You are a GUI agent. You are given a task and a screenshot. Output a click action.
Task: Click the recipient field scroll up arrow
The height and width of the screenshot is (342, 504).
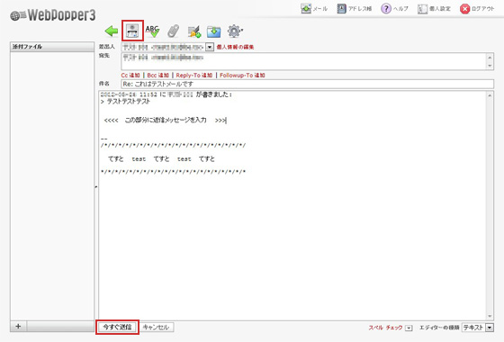[x=490, y=58]
